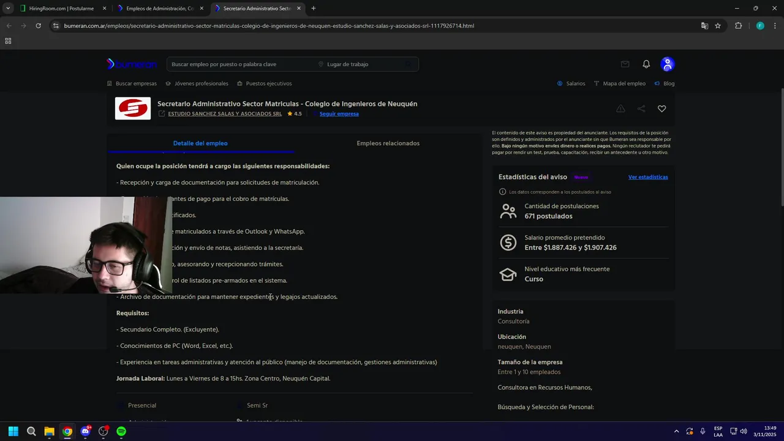Image resolution: width=784 pixels, height=441 pixels.
Task: Click Entre 1 y 10 empleados text
Action: tap(529, 372)
